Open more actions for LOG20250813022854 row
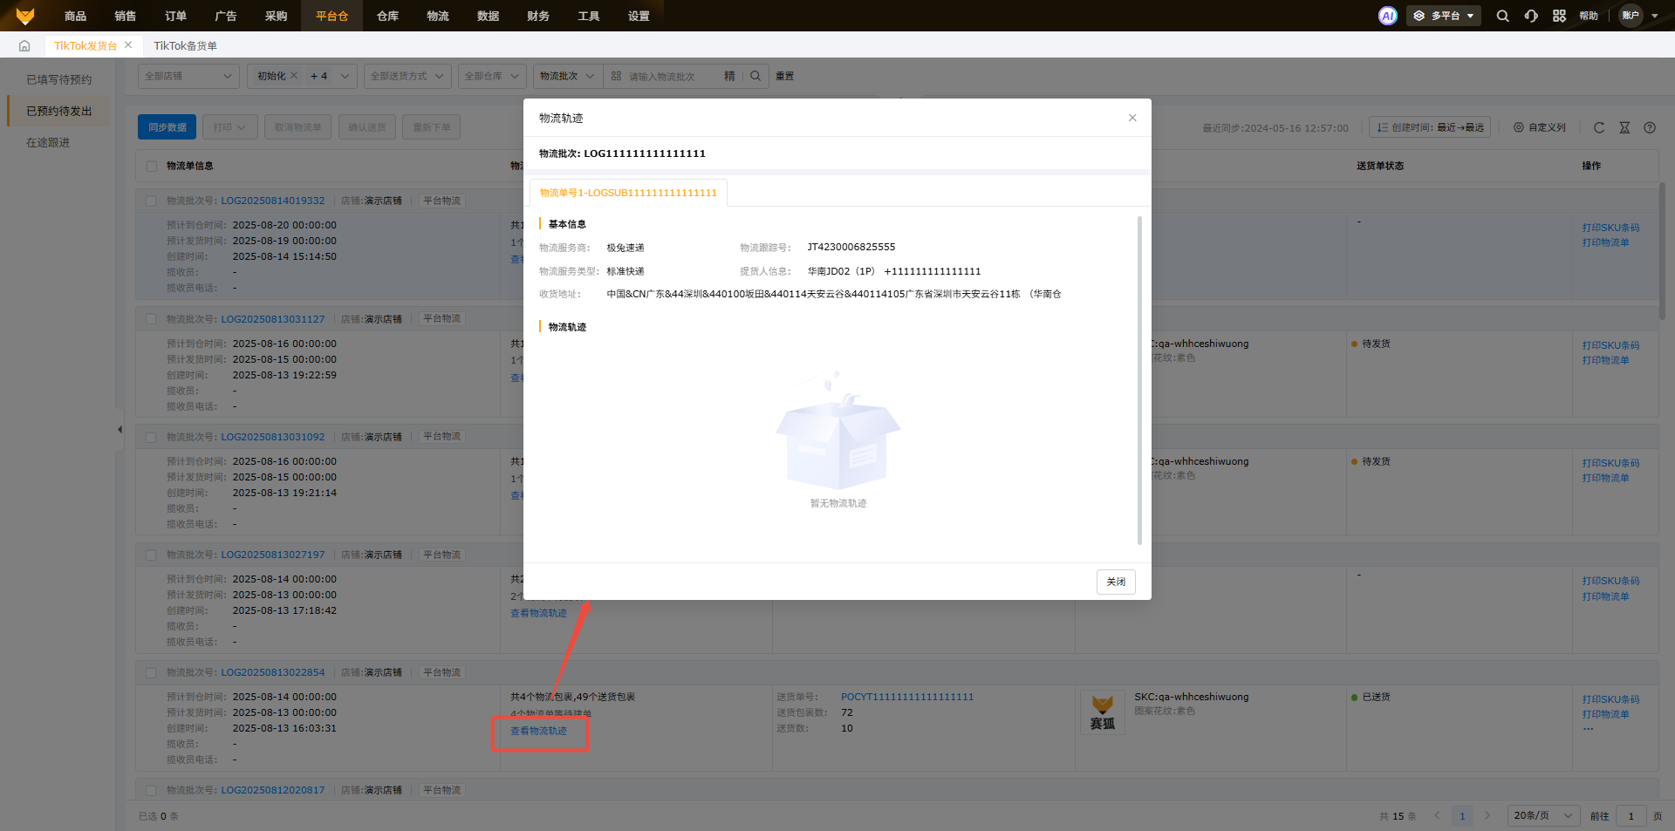Viewport: 1675px width, 831px height. (x=1588, y=729)
